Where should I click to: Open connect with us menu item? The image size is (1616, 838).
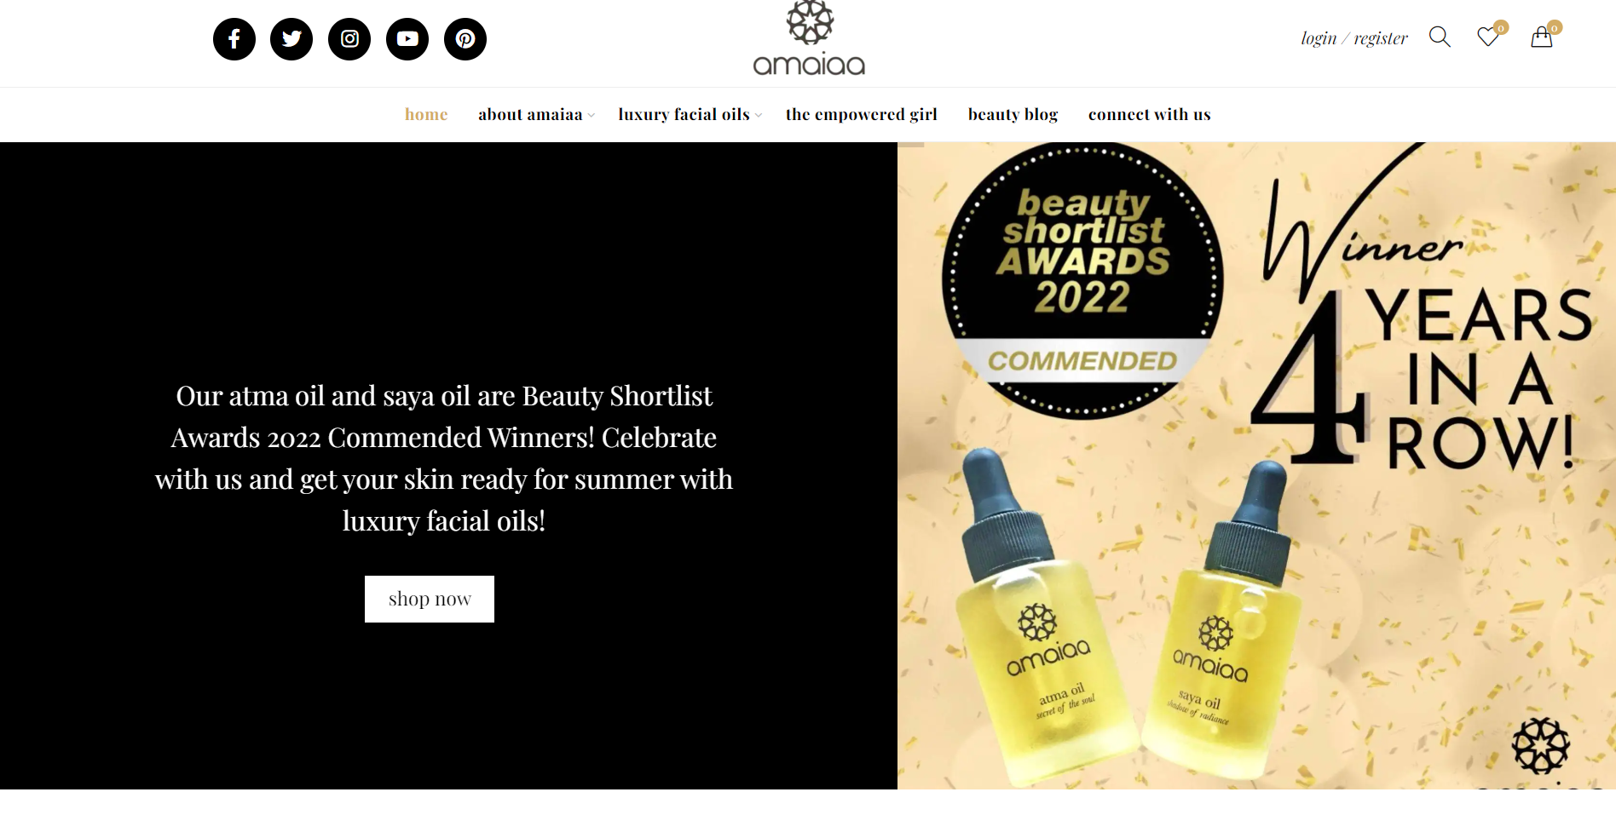[x=1149, y=114]
